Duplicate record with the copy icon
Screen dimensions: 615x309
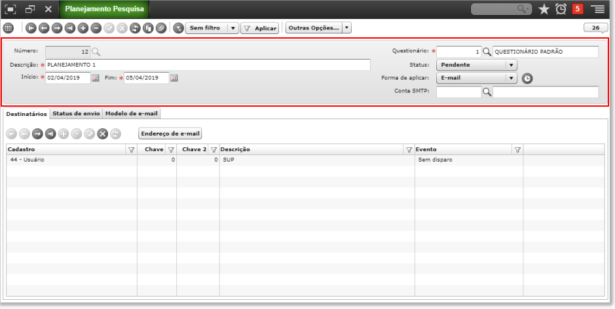tap(148, 28)
